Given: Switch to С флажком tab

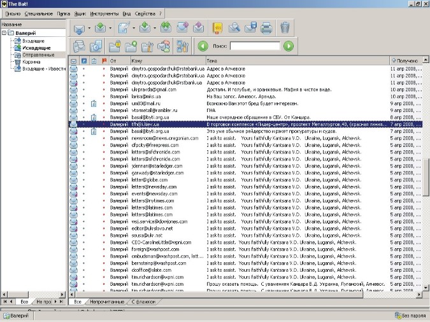Looking at the screenshot, I should click(x=143, y=302).
